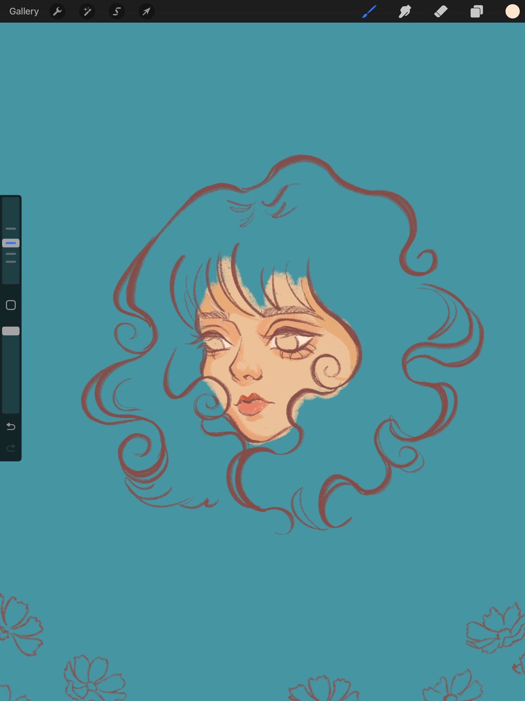Select the topmost size preset marker
The width and height of the screenshot is (525, 701).
pos(10,228)
